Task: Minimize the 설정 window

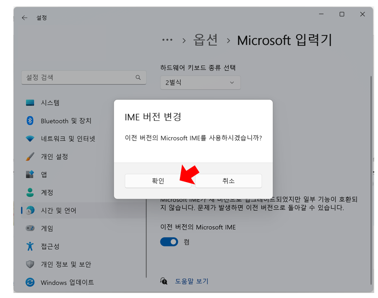Action: pyautogui.click(x=321, y=14)
